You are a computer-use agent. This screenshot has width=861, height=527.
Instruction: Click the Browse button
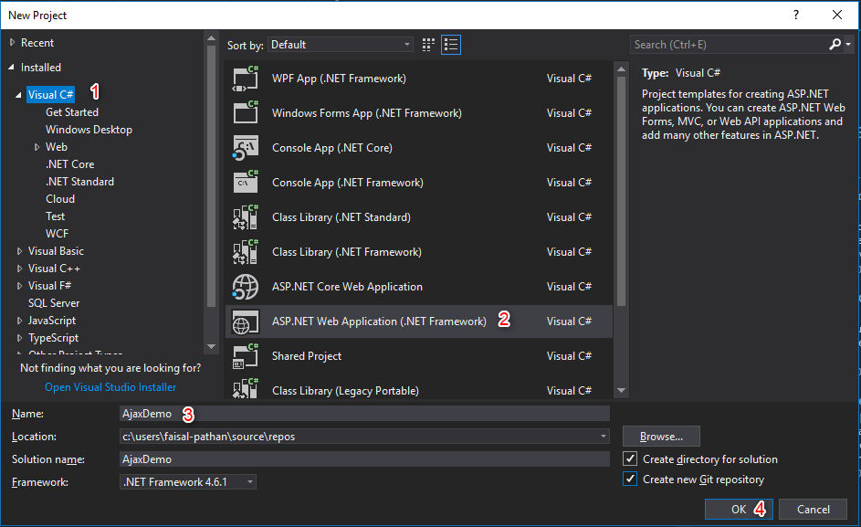tap(661, 437)
